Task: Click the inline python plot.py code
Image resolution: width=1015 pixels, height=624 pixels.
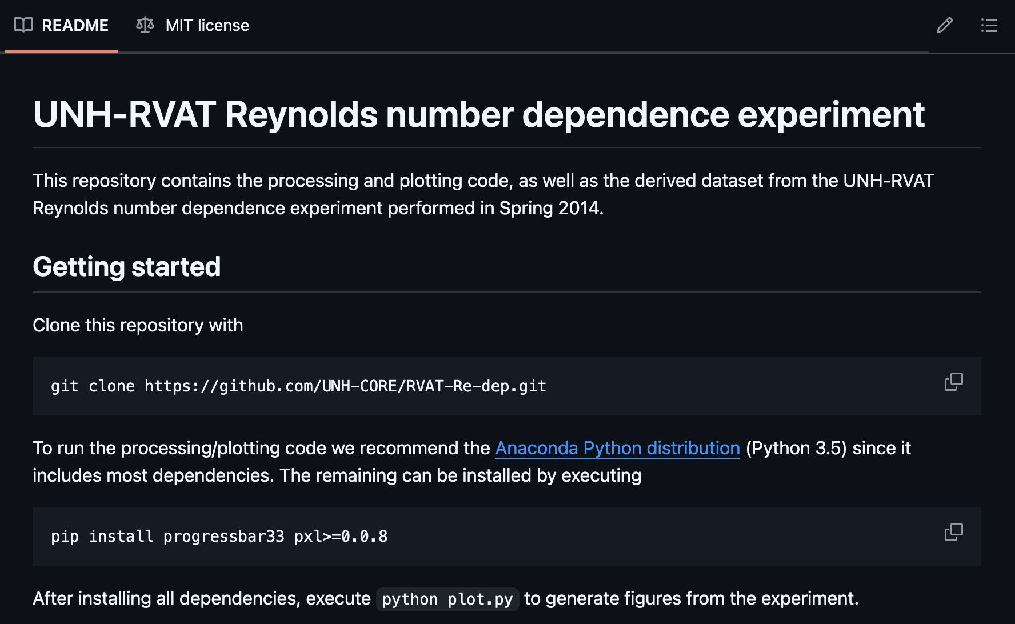Action: coord(447,599)
